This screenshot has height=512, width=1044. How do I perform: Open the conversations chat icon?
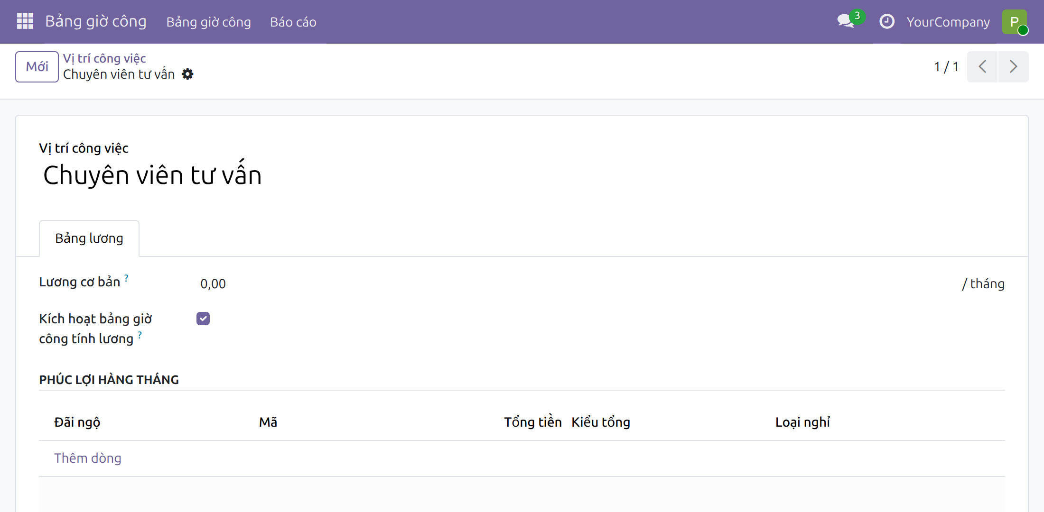click(846, 21)
